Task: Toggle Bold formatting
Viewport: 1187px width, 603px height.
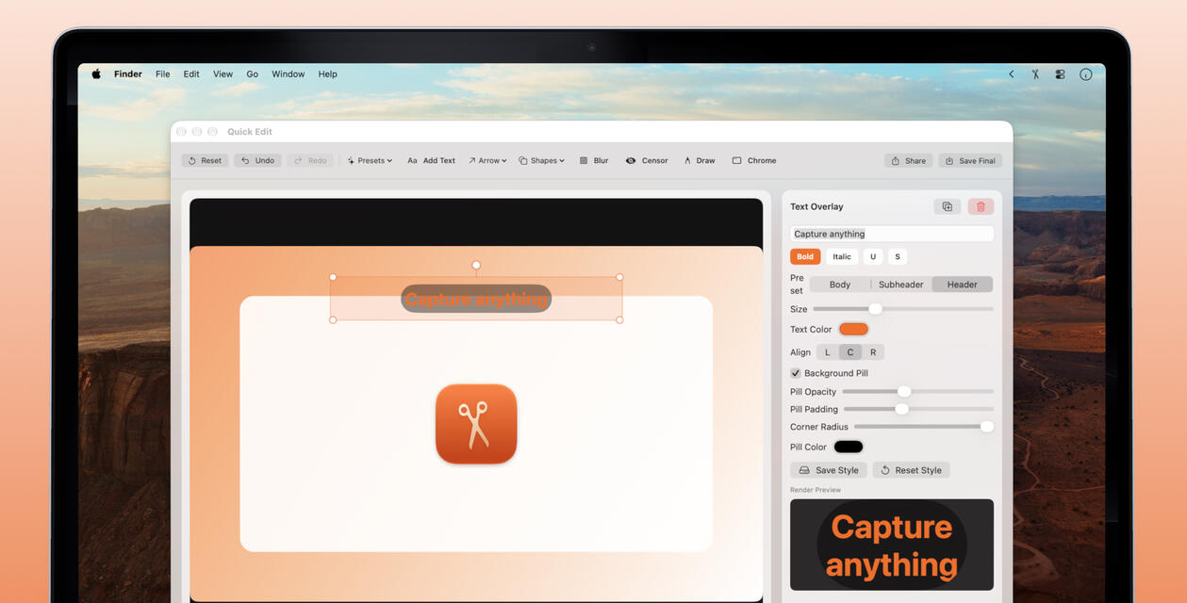Action: click(805, 256)
